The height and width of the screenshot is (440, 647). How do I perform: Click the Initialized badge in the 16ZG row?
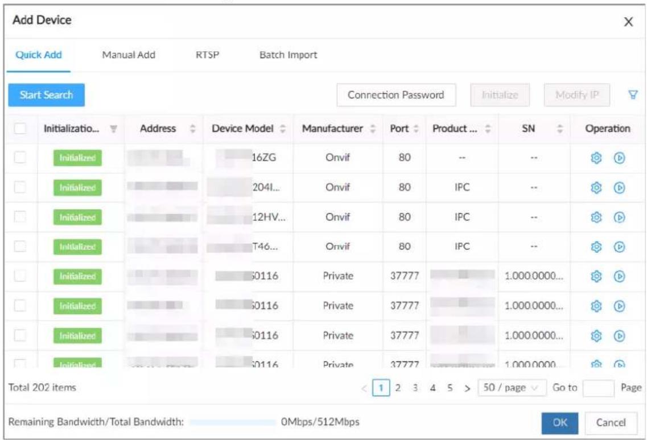tap(77, 158)
